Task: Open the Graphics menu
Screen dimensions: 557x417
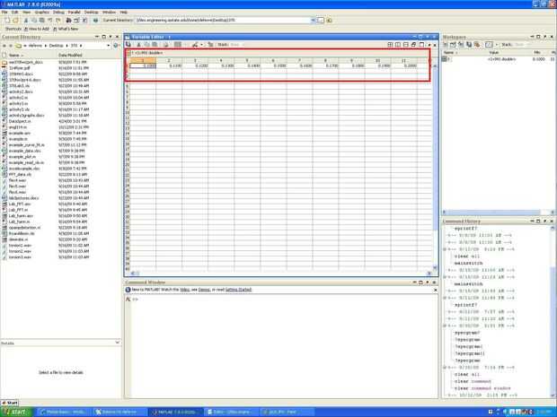Action: pos(41,12)
